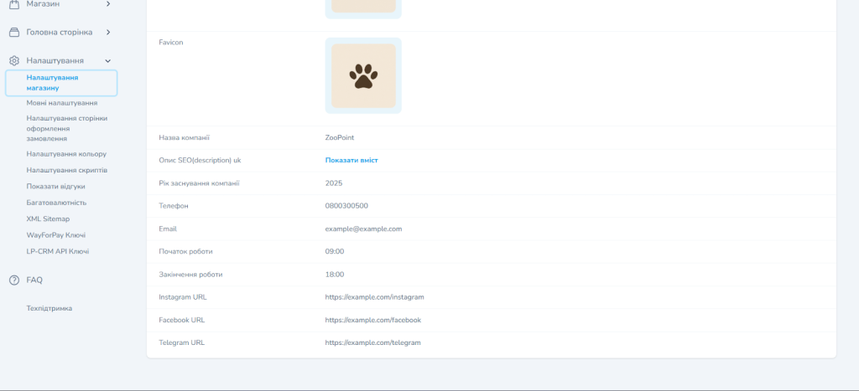Viewport: 859px width, 391px height.
Task: Click the gear icon beside Налаштування
Action: [13, 61]
